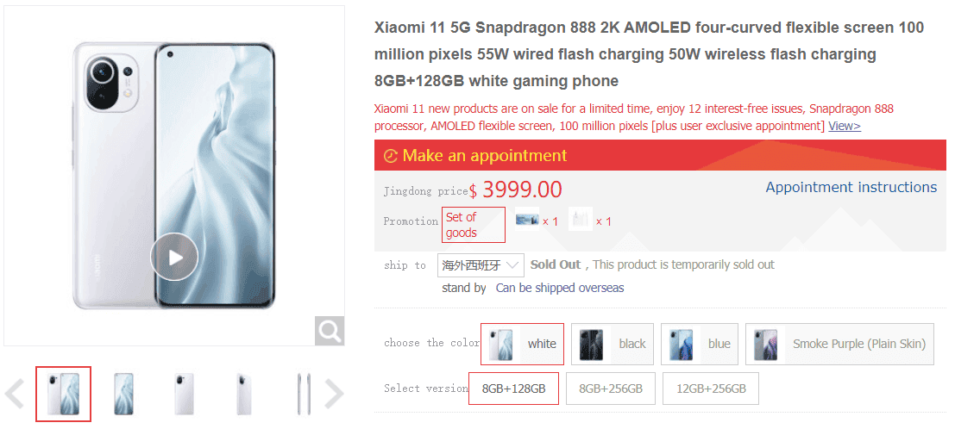Select the 8GB+128GB version
Screen dimensions: 955x429
pyautogui.click(x=513, y=389)
